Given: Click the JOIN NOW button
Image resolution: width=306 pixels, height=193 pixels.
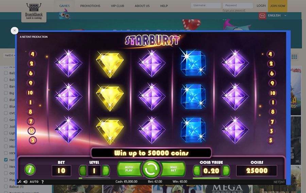Looking at the screenshot, I should 277,6.
